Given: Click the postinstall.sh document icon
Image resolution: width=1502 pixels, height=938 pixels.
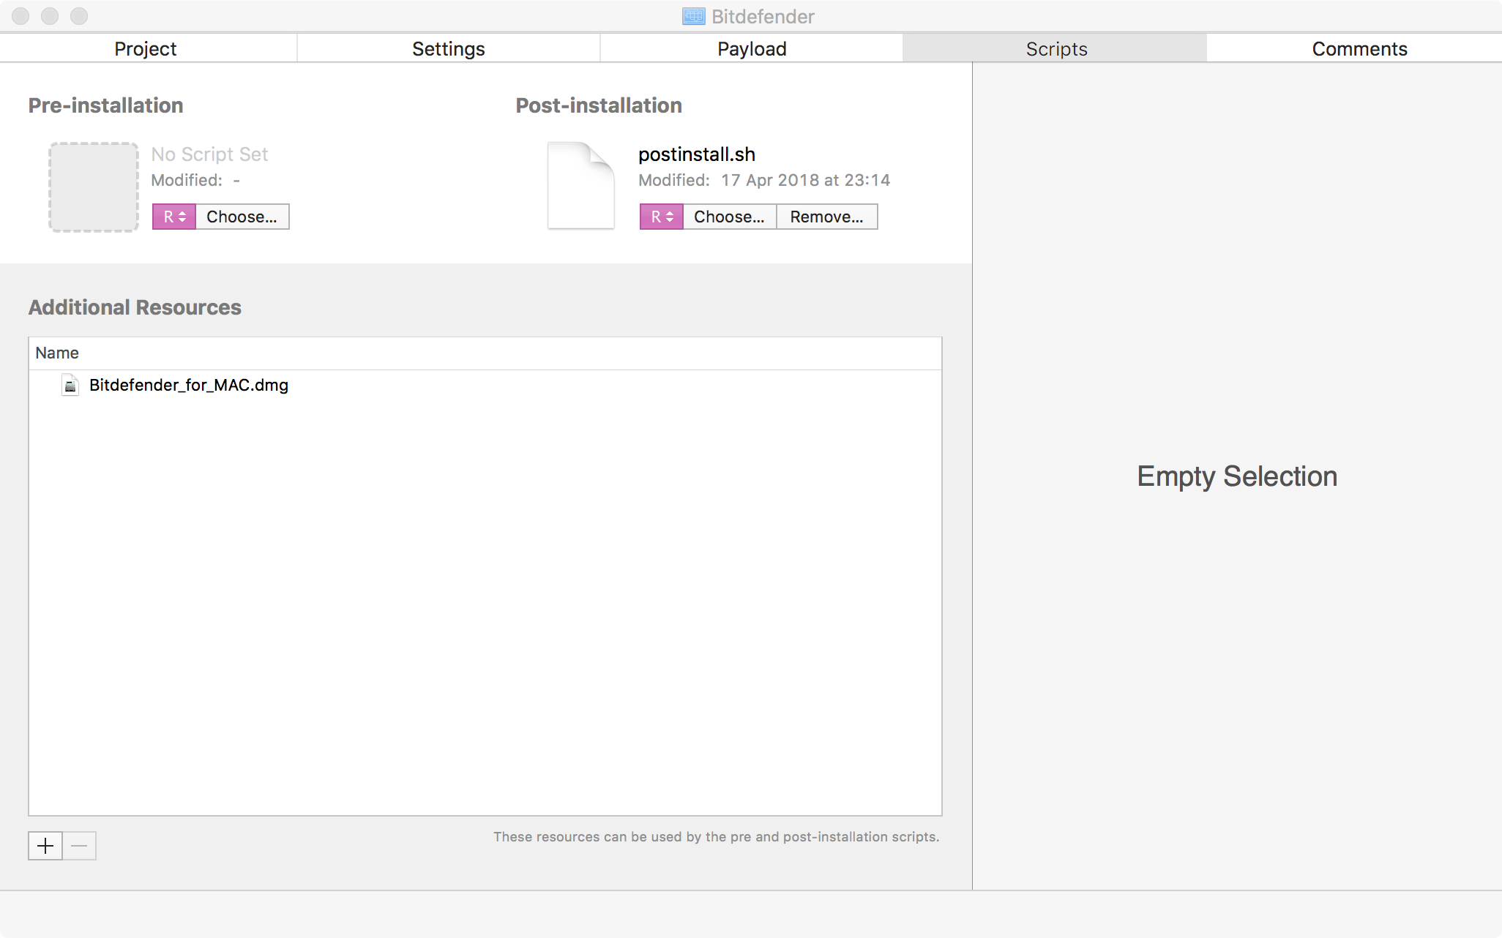Looking at the screenshot, I should click(x=581, y=185).
